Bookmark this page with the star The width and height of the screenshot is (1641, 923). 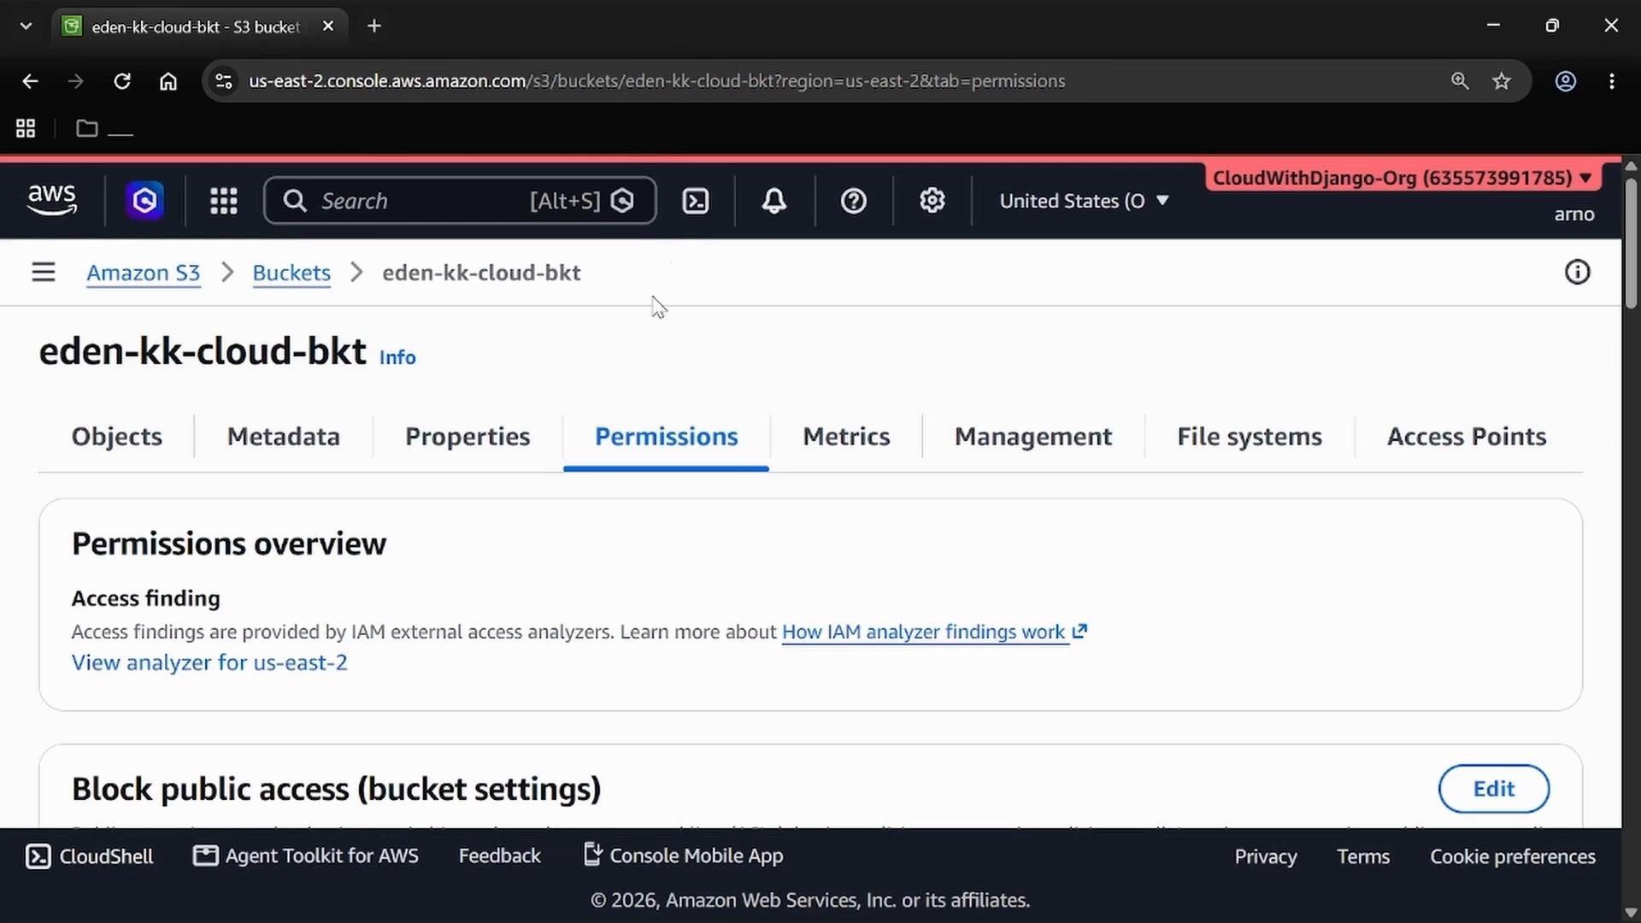click(1502, 81)
